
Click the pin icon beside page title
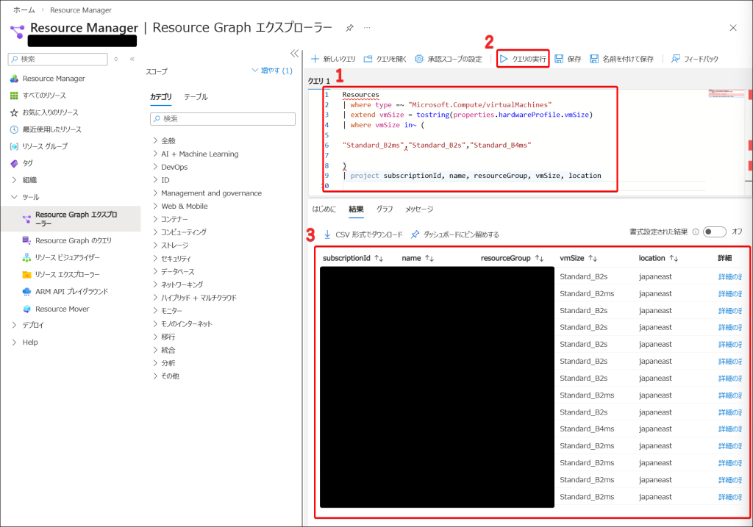tap(349, 28)
